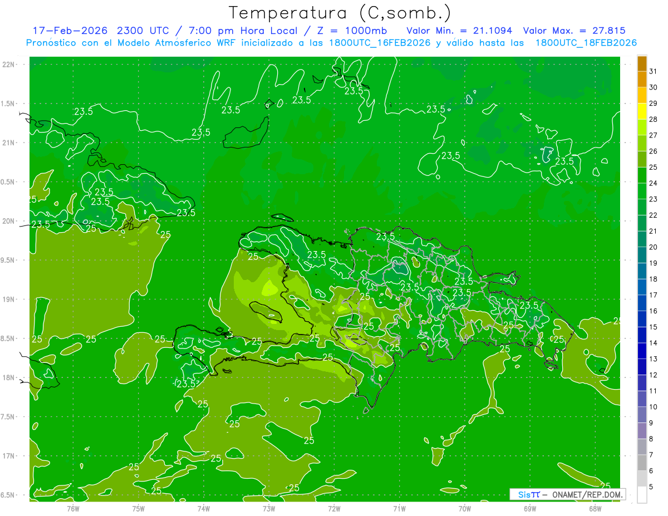668x516 pixels.
Task: Click the "76W" longitude axis label
Action: pos(73,508)
